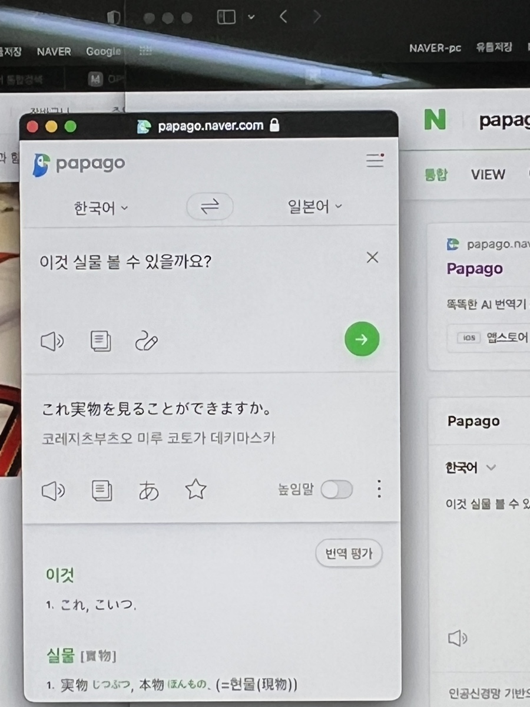Open 한국어 dropdown in background Papago widget

(x=471, y=468)
